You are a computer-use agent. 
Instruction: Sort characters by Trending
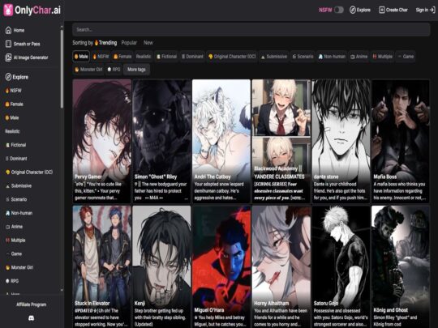[106, 43]
